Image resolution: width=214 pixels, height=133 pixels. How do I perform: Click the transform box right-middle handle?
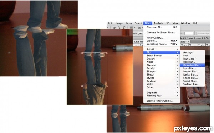pos(107,86)
